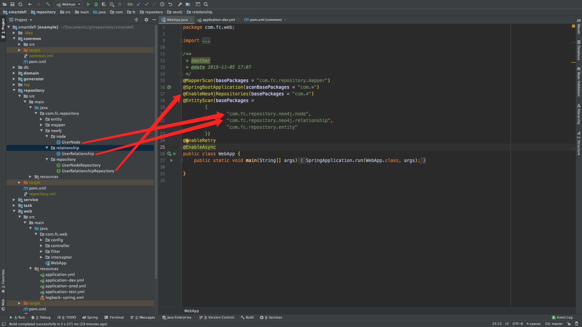The width and height of the screenshot is (582, 327).
Task: Open the WebApp run configuration dropdown
Action: (69, 4)
